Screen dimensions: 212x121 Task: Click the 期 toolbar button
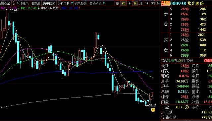point(118,3)
